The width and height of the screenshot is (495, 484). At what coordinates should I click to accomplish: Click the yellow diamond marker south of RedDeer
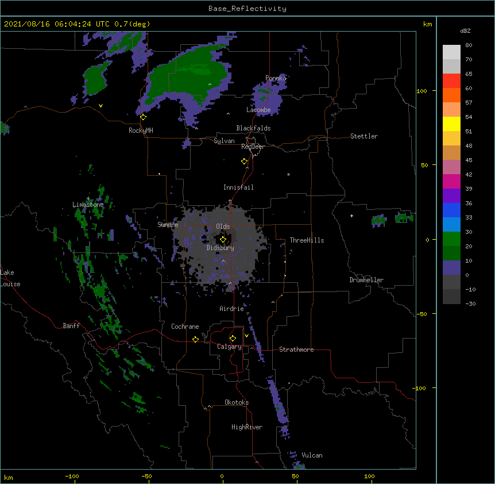pos(245,162)
